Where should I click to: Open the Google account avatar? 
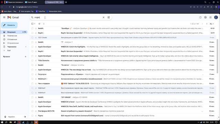(216, 17)
